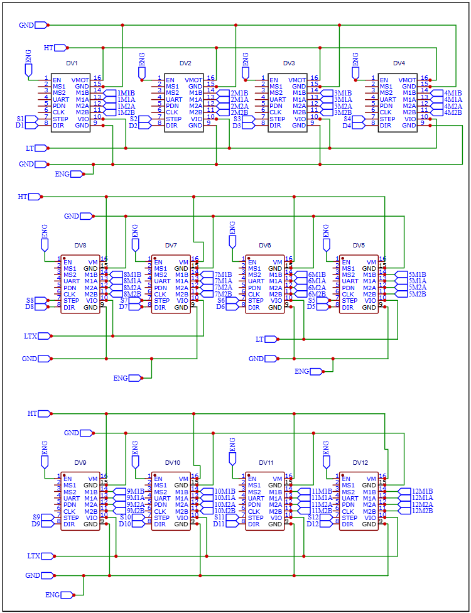Pick the DV12 driver label
The height and width of the screenshot is (613, 471).
[360, 463]
